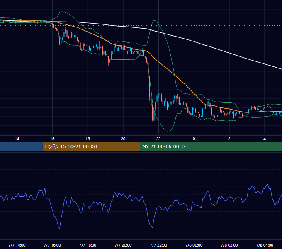Click the blue Tokyo session bar segment
The height and width of the screenshot is (249, 282).
tap(21, 146)
